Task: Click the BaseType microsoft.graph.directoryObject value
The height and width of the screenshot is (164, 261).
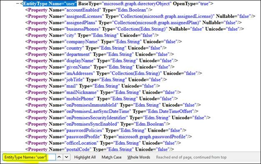Action: coord(136,4)
